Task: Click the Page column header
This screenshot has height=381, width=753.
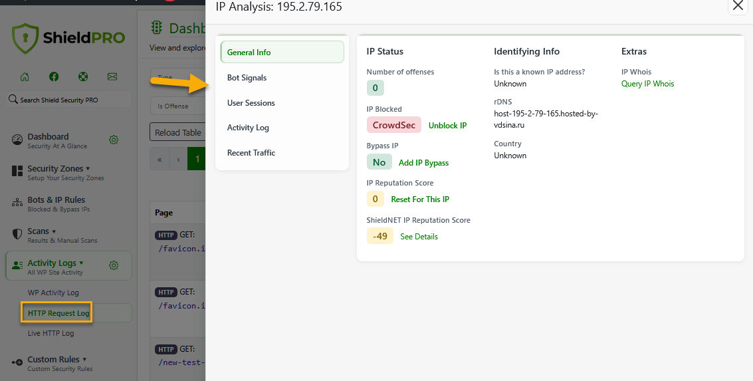Action: [x=163, y=212]
